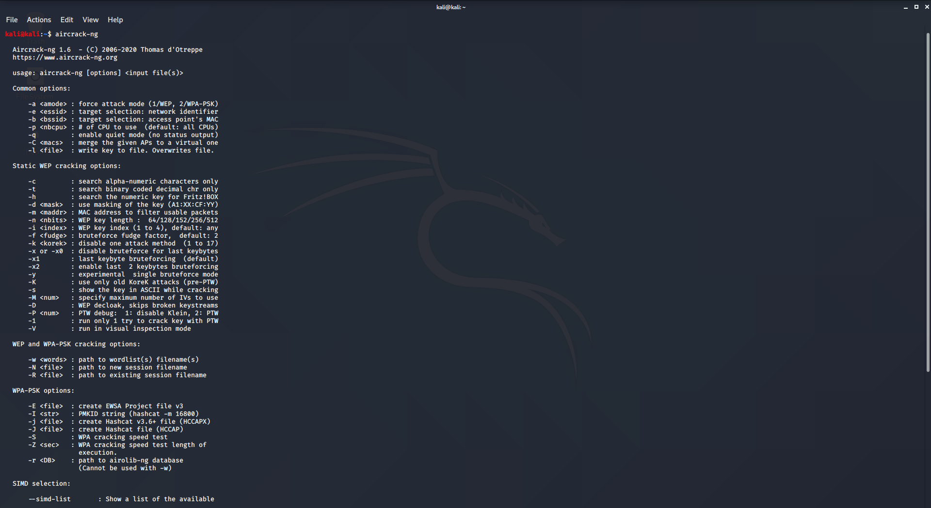Open the File menu
The image size is (931, 508).
click(12, 20)
